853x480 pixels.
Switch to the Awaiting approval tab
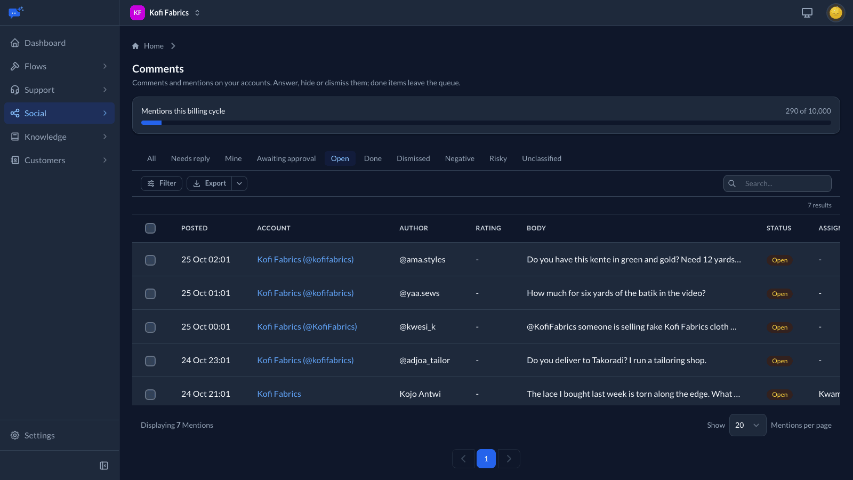286,158
